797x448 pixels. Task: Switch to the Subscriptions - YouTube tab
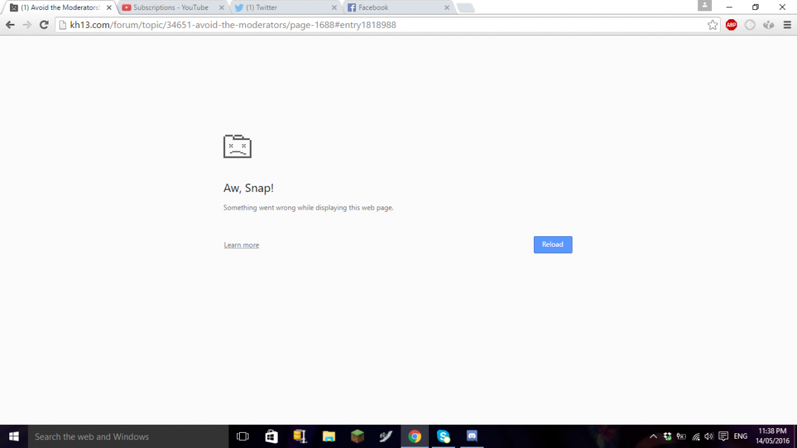tap(170, 8)
